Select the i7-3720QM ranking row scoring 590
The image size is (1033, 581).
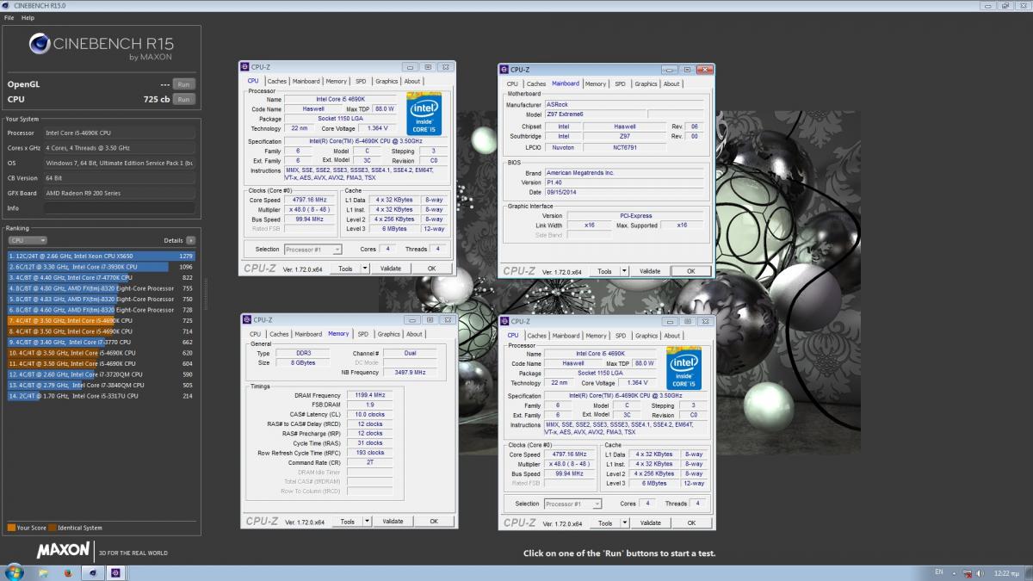pyautogui.click(x=101, y=374)
